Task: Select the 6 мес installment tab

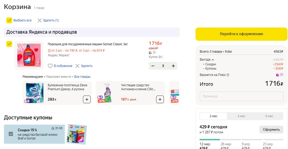Action: click(x=269, y=116)
